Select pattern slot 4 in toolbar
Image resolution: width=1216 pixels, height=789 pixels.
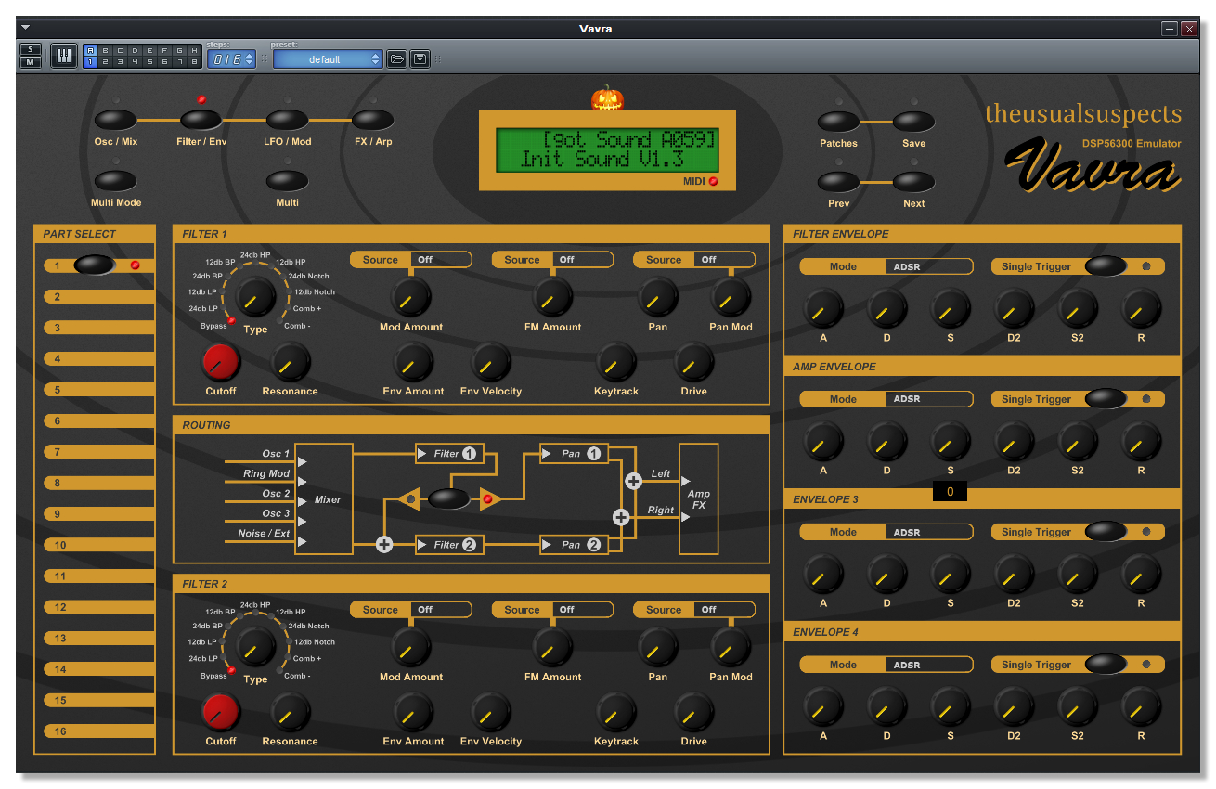pyautogui.click(x=135, y=62)
